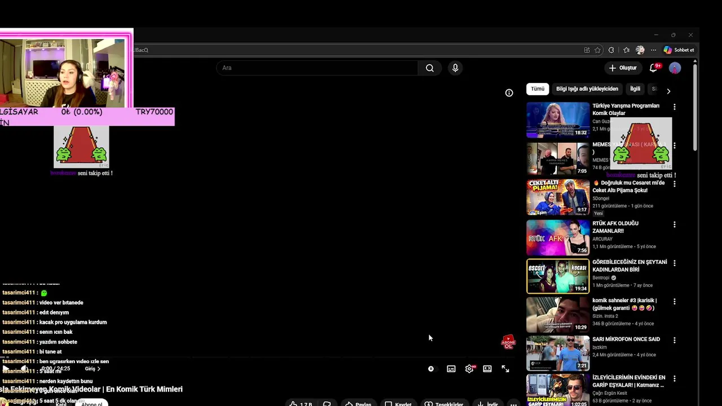Screen dimensions: 722x406
Task: Click the split screen icon in address bar
Action: tap(587, 50)
